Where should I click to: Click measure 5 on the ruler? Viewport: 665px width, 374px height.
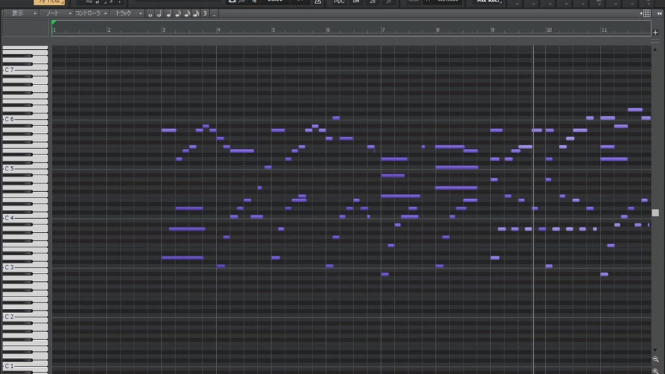(273, 30)
